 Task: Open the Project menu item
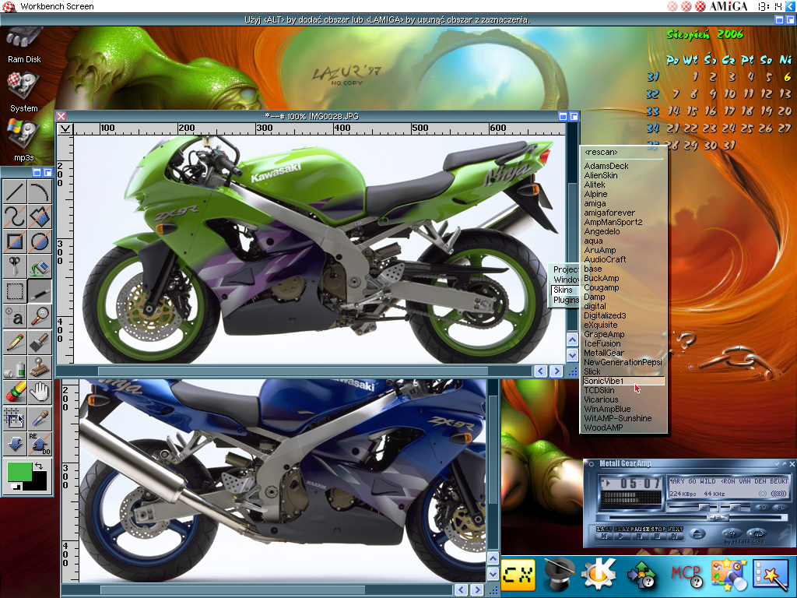coord(565,269)
